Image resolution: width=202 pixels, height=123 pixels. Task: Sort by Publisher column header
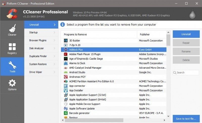152,34
